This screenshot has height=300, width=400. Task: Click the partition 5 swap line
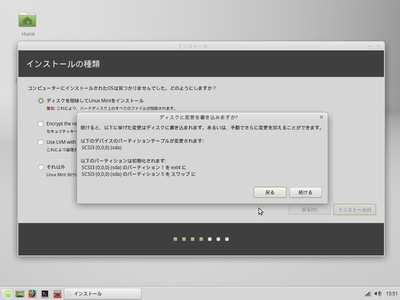139,174
